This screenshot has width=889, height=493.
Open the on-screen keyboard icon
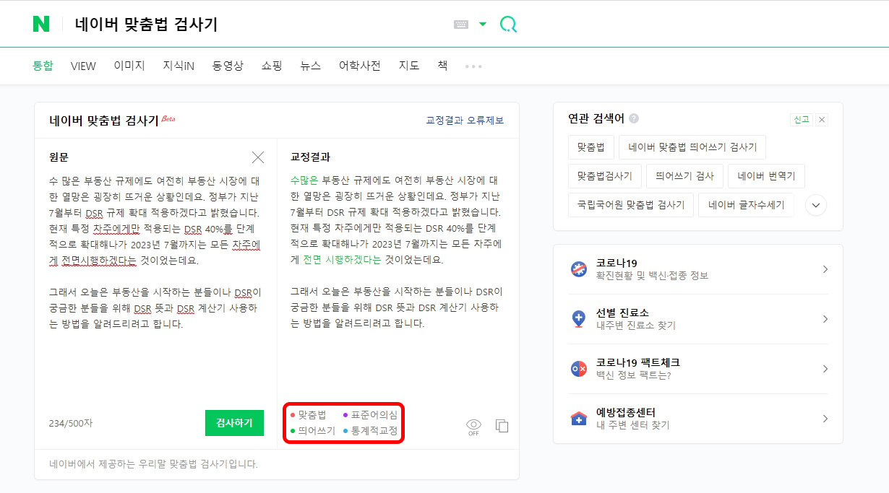[461, 24]
